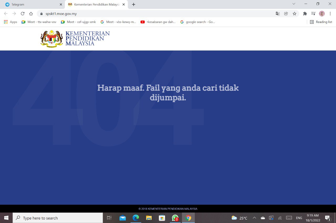Switch to the Telegram tab

31,4
